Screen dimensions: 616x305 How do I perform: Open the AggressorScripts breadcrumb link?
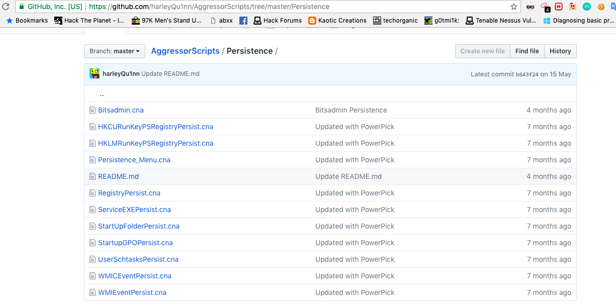coord(185,51)
